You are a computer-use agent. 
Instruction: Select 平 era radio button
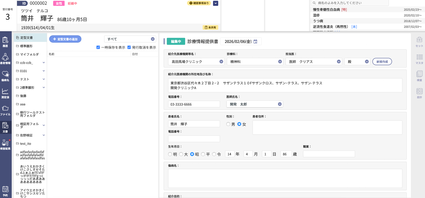click(203, 154)
